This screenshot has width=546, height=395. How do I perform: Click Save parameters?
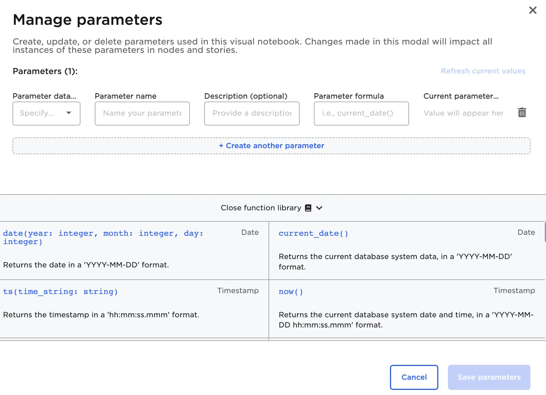coord(489,377)
